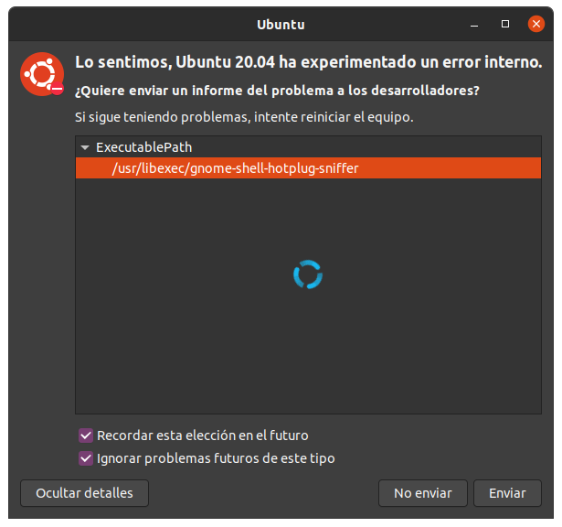This screenshot has width=562, height=527.
Task: Click the '¿Quiere enviar un informe' question text
Action: 277,91
